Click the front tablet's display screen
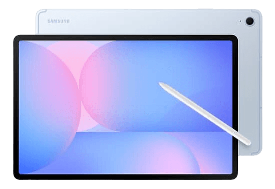The width and height of the screenshot is (275, 189). coord(126,107)
